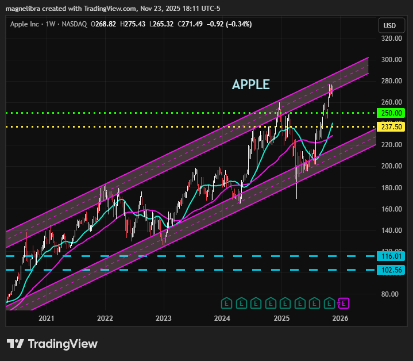Screen dimensions: 413x361
Task: Click the Apple Inc symbol title
Action: [25, 24]
